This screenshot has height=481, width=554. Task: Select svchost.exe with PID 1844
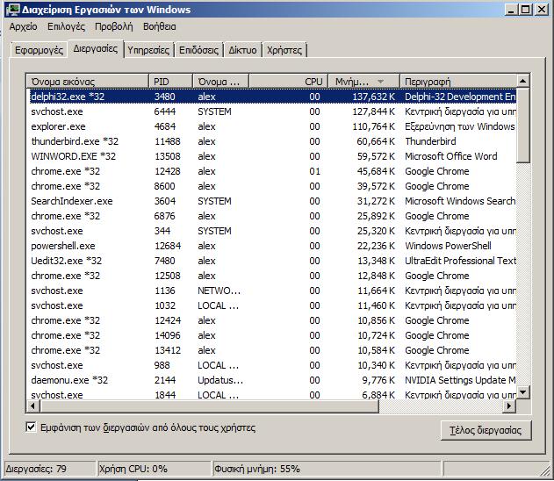(272, 394)
